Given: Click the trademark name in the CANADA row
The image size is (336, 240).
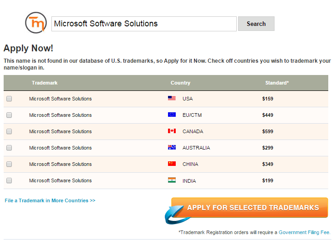Looking at the screenshot, I should pyautogui.click(x=61, y=131).
